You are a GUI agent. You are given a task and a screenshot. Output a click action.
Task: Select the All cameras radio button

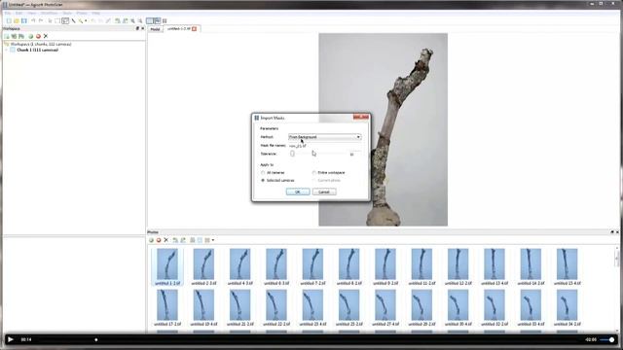(263, 173)
